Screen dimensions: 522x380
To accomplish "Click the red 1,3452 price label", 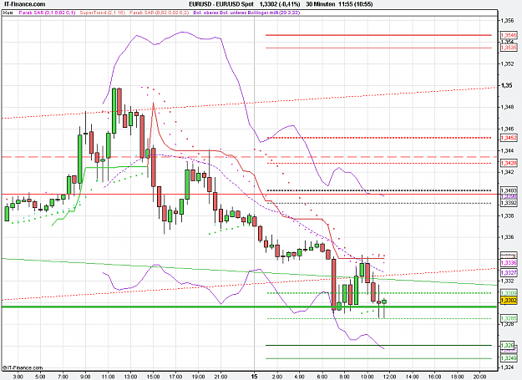I will (509, 138).
